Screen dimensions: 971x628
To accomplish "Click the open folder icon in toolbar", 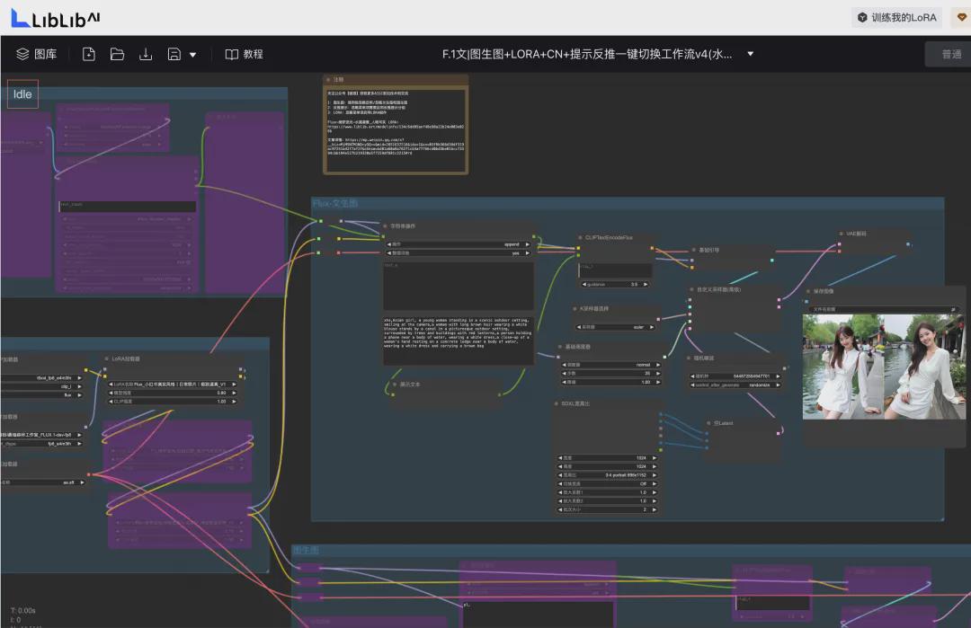I will pos(117,54).
